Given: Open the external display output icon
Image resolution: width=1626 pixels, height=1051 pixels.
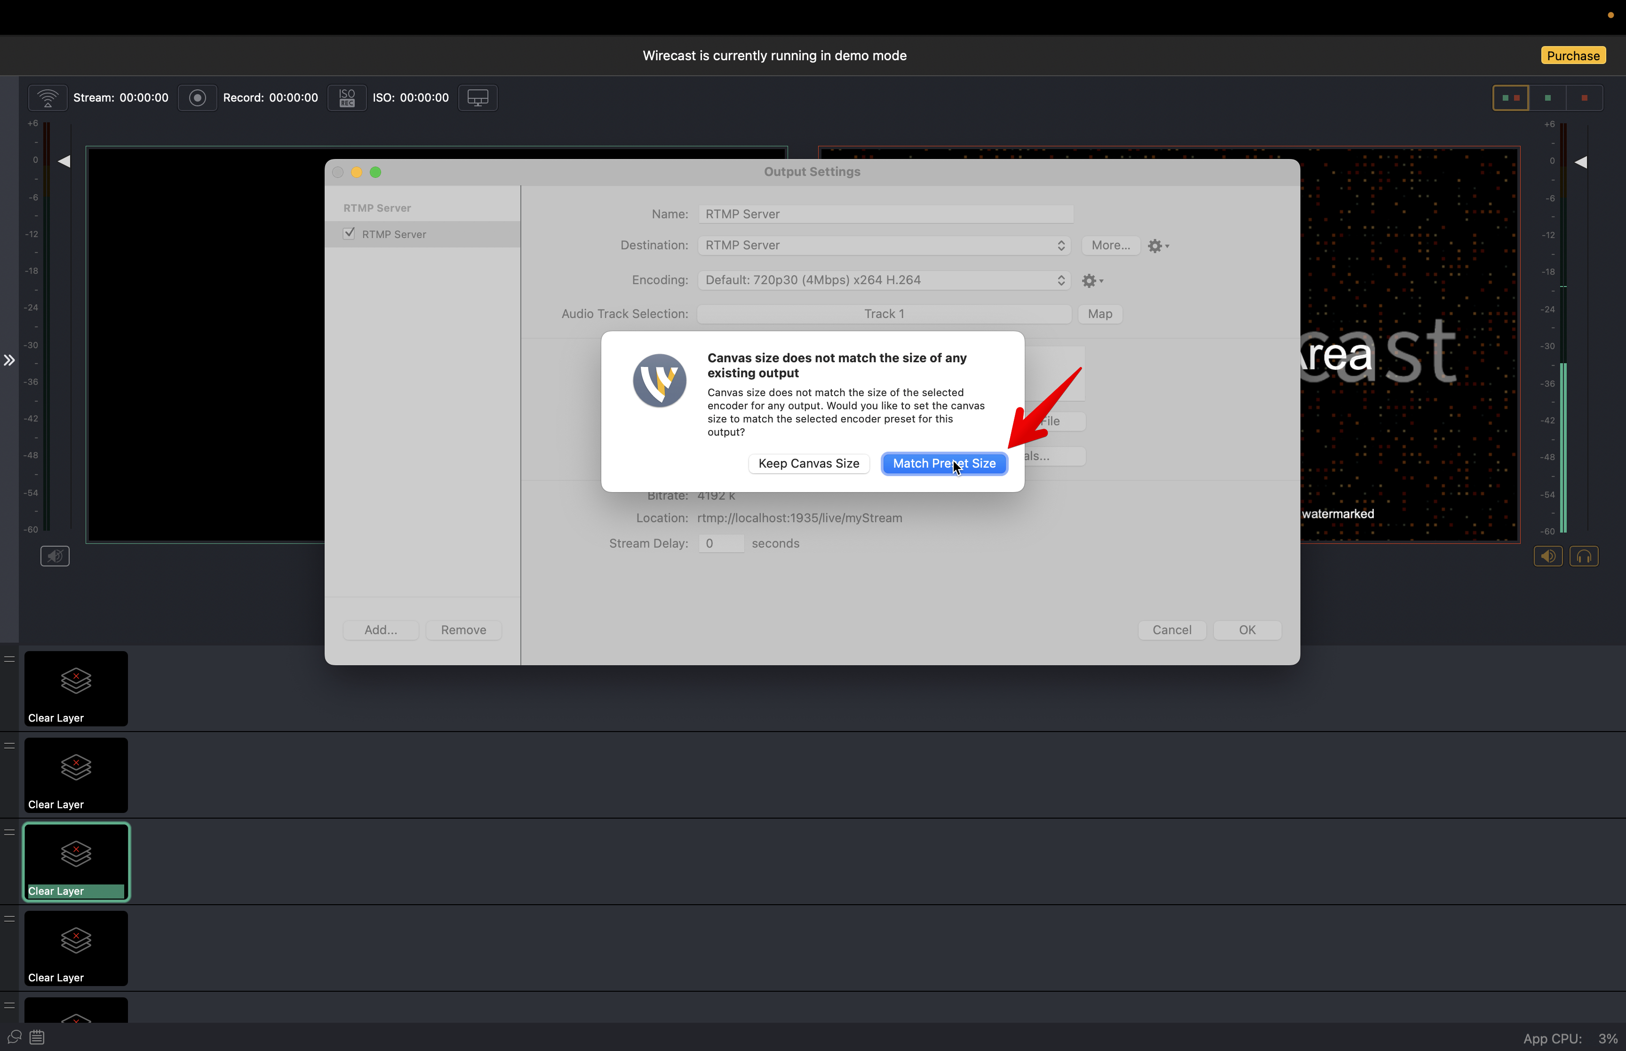Looking at the screenshot, I should pos(478,97).
